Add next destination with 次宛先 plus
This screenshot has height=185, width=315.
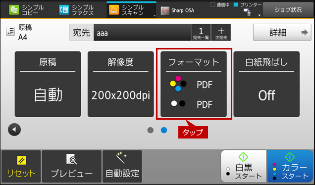(221, 33)
